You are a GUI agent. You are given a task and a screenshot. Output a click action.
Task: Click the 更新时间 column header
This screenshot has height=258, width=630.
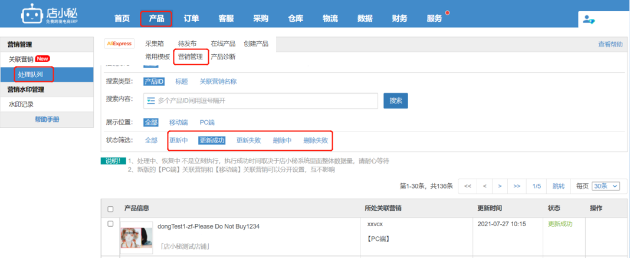click(x=490, y=209)
